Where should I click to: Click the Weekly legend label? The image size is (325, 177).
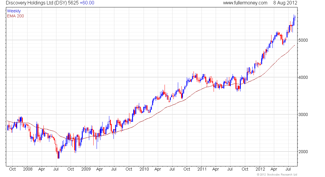[14, 11]
